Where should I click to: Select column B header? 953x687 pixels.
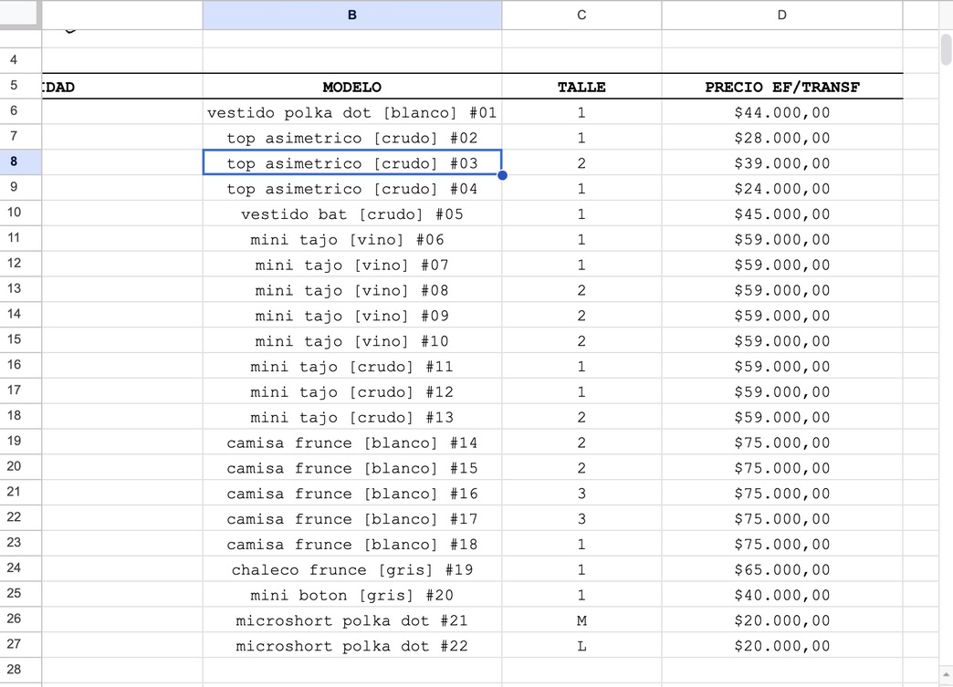point(352,15)
